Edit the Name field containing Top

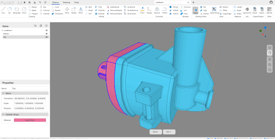(x=30, y=89)
